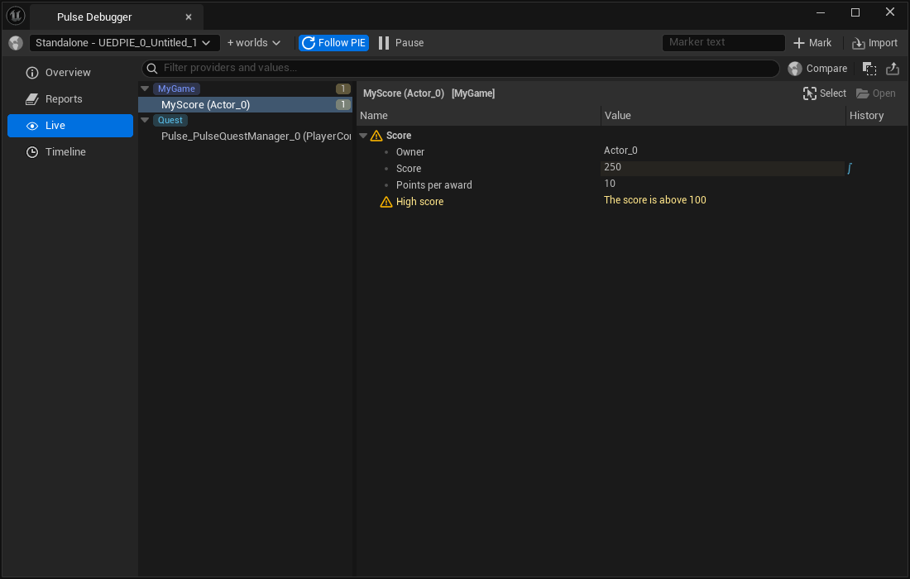The width and height of the screenshot is (910, 579).
Task: Collapse the Quest provider group
Action: pos(145,120)
